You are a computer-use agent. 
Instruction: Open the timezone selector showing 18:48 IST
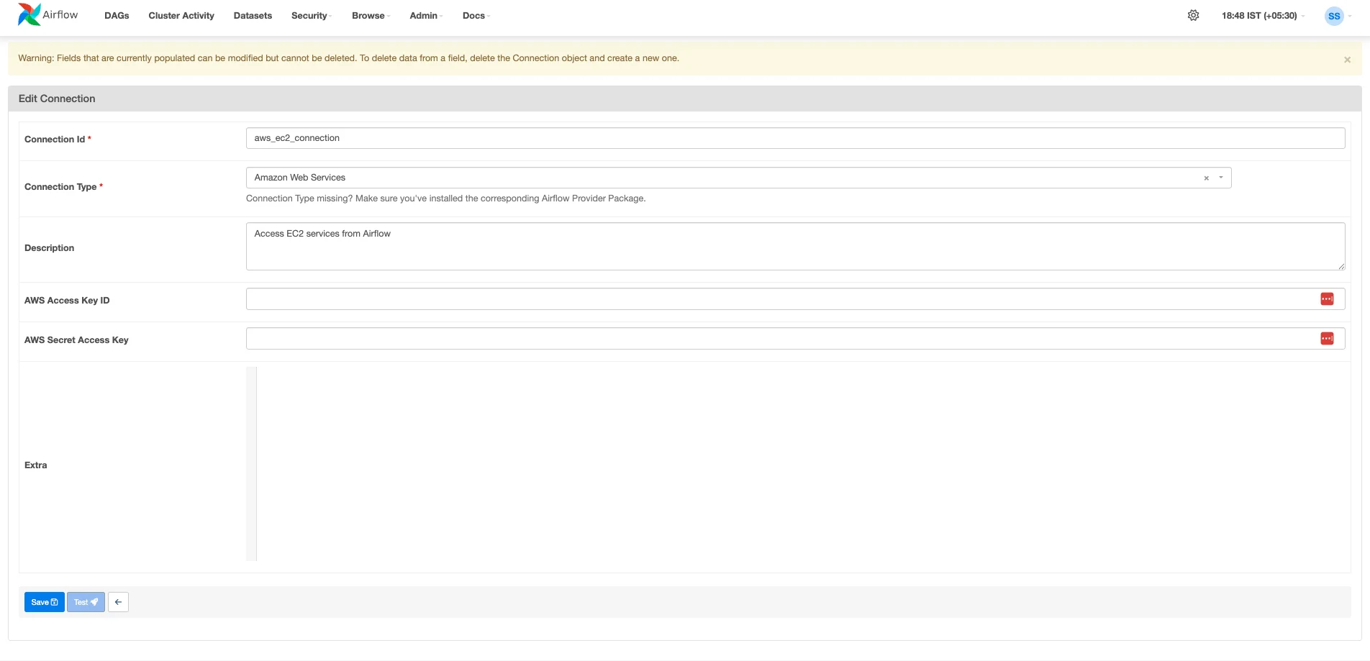click(x=1262, y=16)
